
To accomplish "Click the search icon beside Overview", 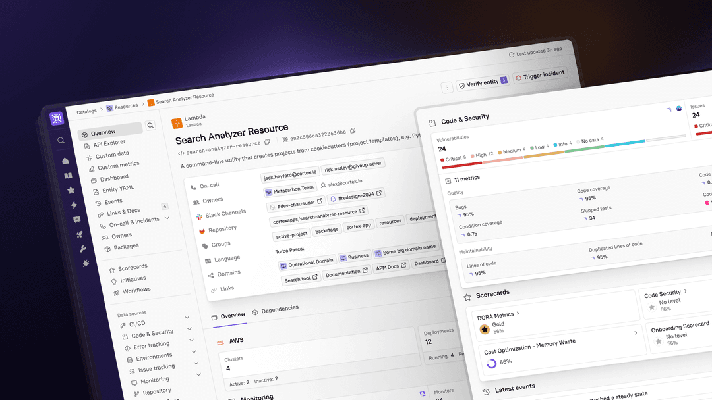I will 150,125.
